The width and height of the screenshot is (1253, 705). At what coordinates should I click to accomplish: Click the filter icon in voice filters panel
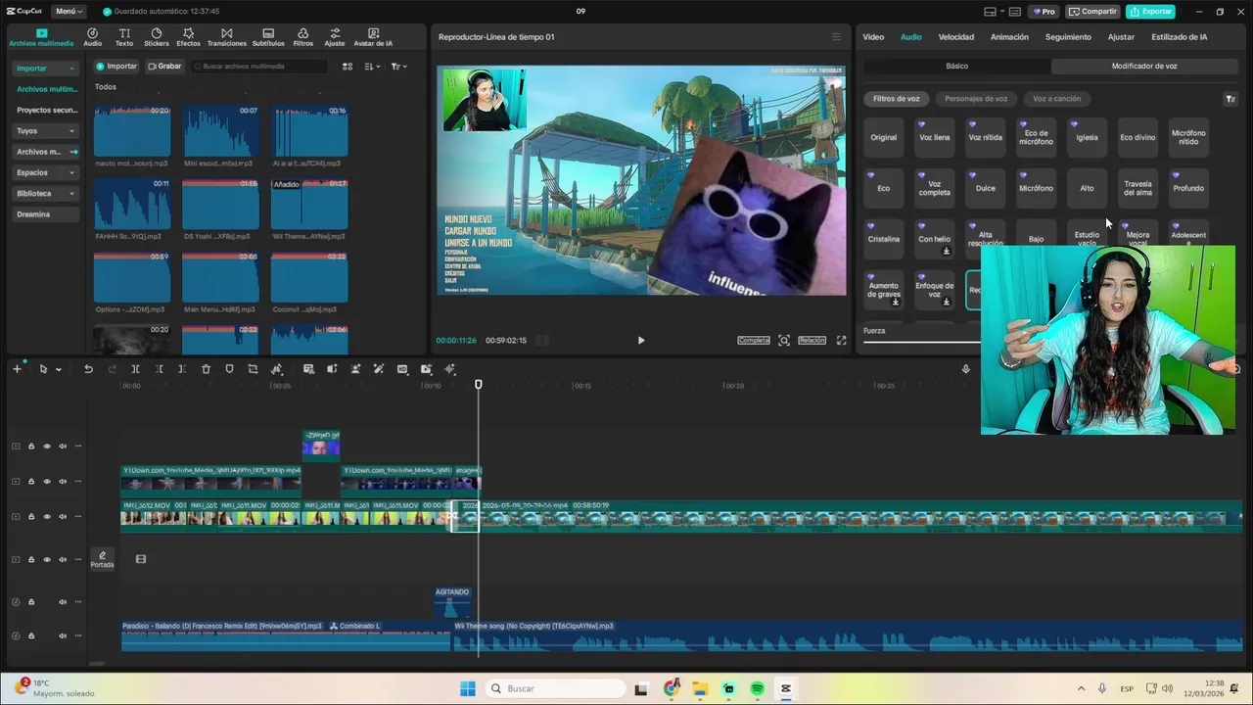tap(1230, 99)
